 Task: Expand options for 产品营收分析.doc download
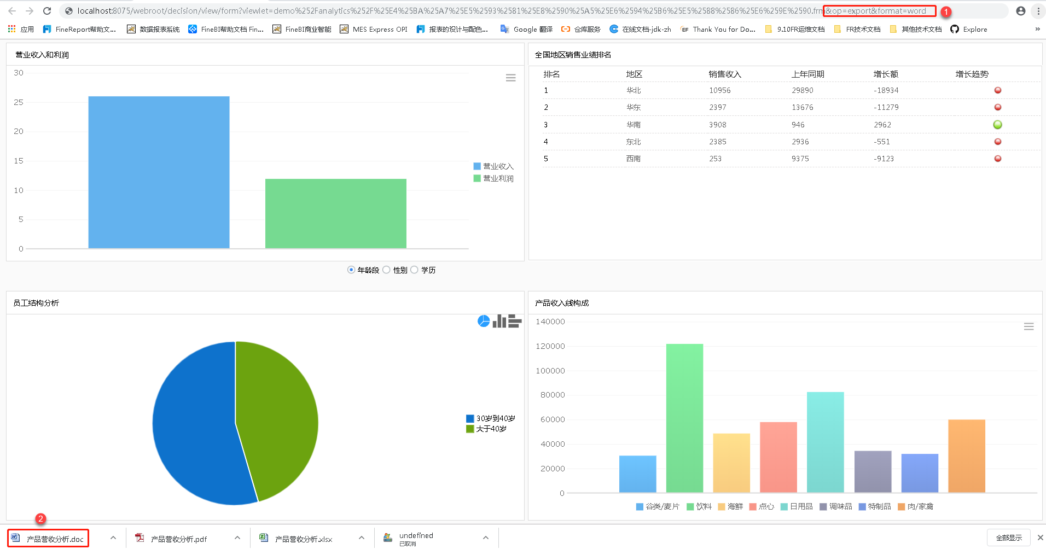113,538
